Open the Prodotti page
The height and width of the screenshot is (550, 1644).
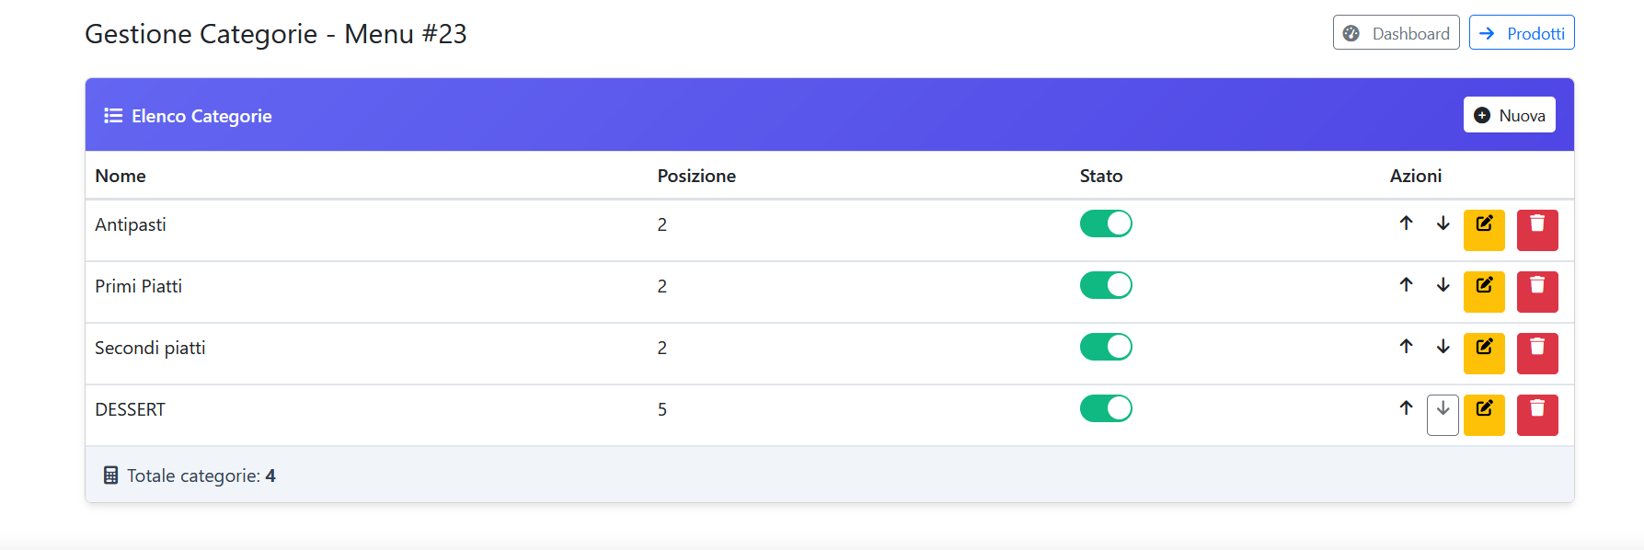[x=1522, y=32]
